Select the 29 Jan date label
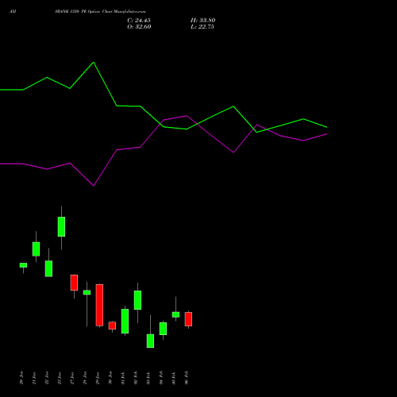 pos(98,378)
